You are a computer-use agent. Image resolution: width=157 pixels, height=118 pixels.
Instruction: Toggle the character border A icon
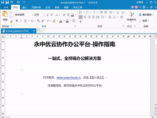click(x=72, y=15)
